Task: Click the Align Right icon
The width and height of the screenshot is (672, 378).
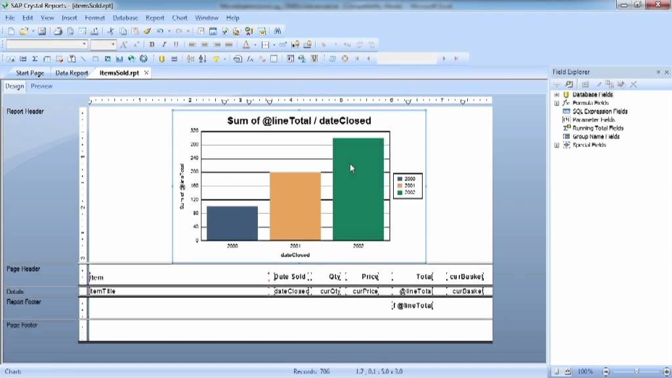Action: (217, 45)
